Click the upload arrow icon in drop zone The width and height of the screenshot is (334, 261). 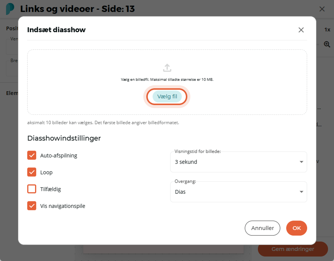tap(167, 68)
